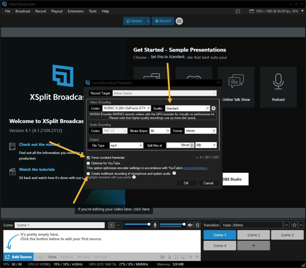The image size is (306, 268).
Task: Enable Create multitrack recording checkbox
Action: pos(88,173)
